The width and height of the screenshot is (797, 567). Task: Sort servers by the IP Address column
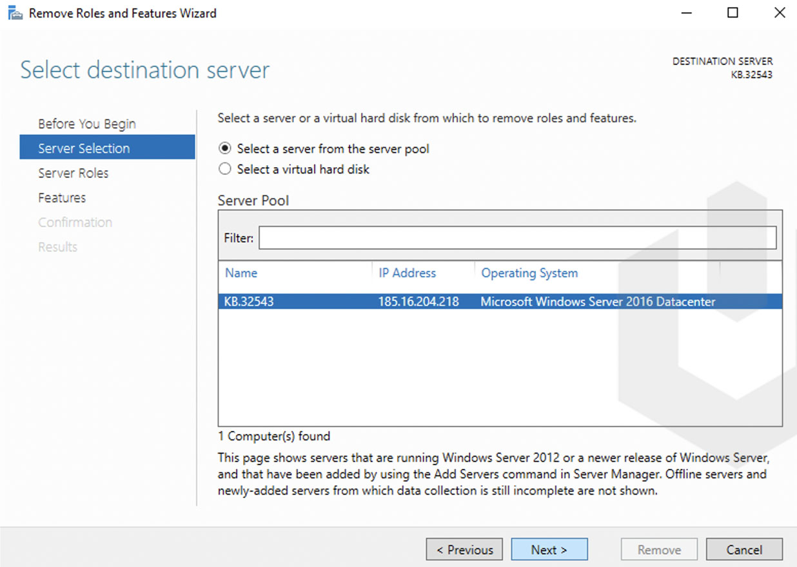tap(407, 273)
